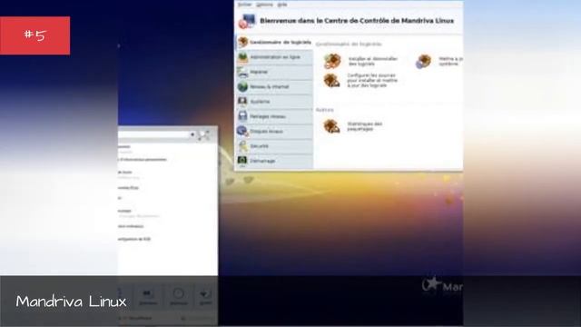Select Disques locaux sidebar category
This screenshot has width=581, height=327.
click(x=274, y=131)
